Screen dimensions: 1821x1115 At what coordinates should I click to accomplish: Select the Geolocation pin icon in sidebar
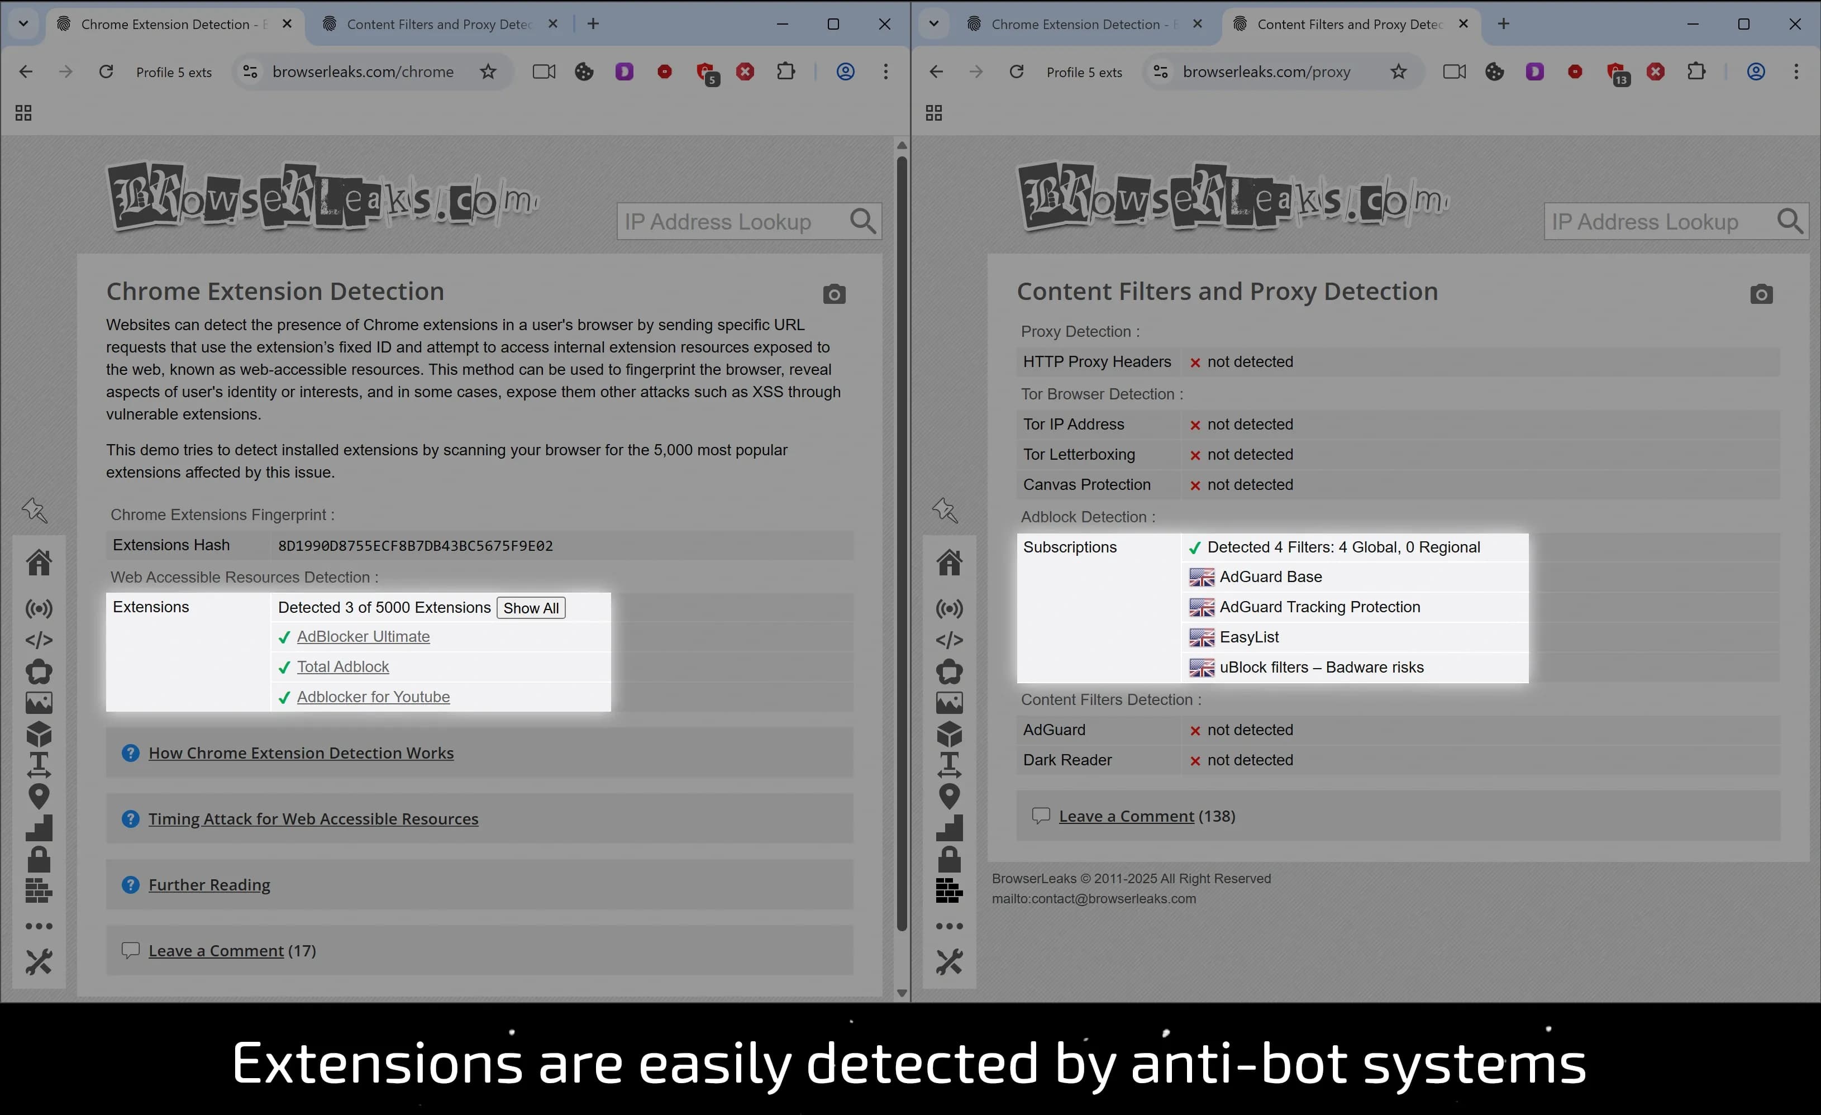39,796
